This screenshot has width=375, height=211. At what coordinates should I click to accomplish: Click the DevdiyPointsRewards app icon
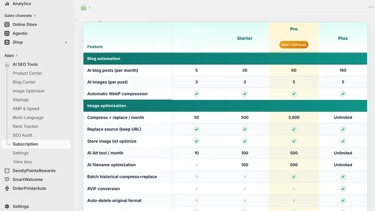(7, 171)
